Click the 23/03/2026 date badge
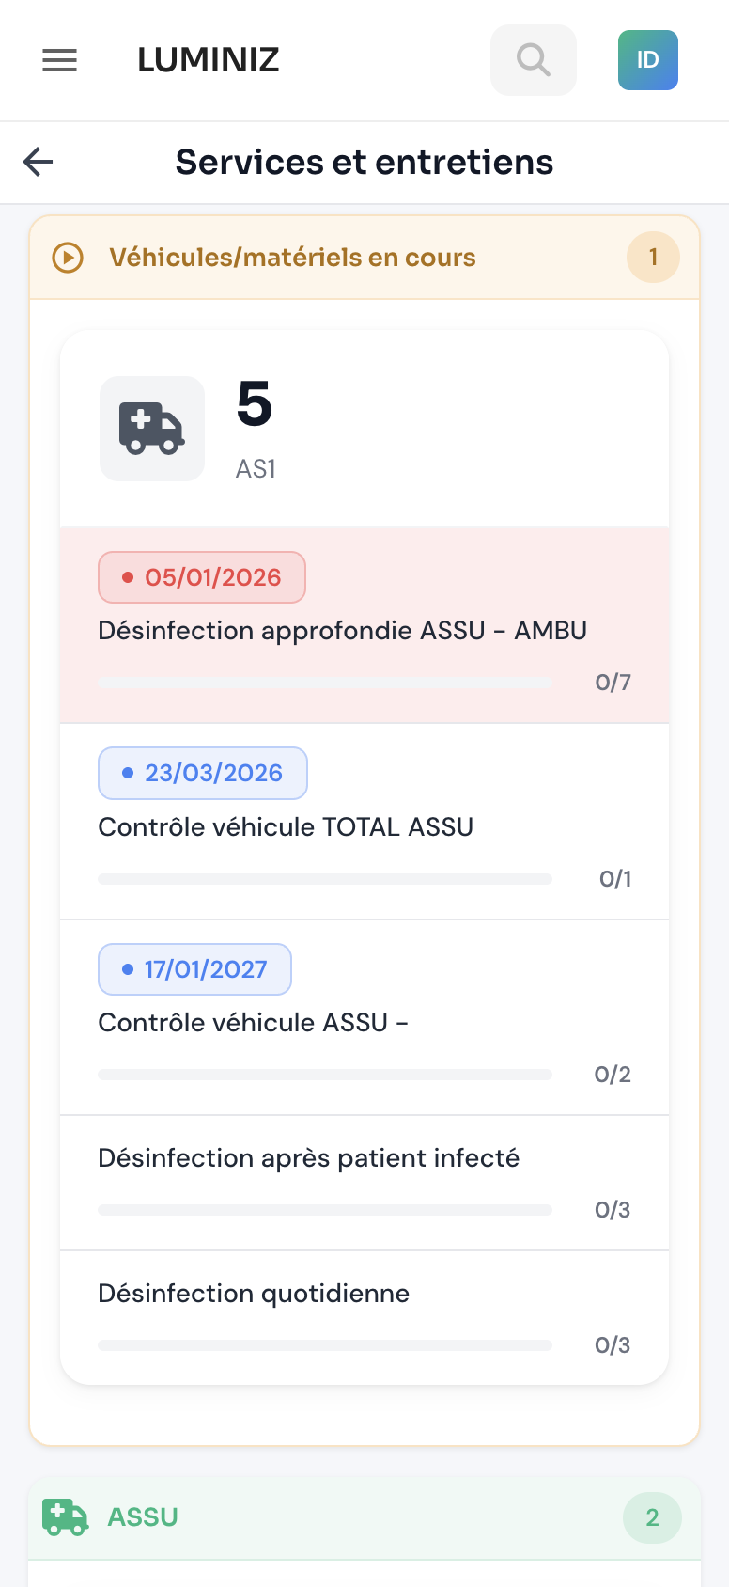The width and height of the screenshot is (729, 1587). tap(203, 773)
